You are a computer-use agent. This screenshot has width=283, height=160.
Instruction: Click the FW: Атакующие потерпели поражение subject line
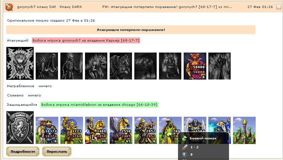[167, 7]
